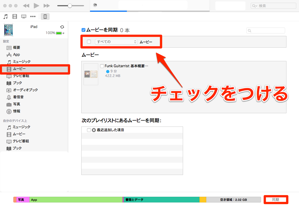Click the App storage segment

pos(76,199)
